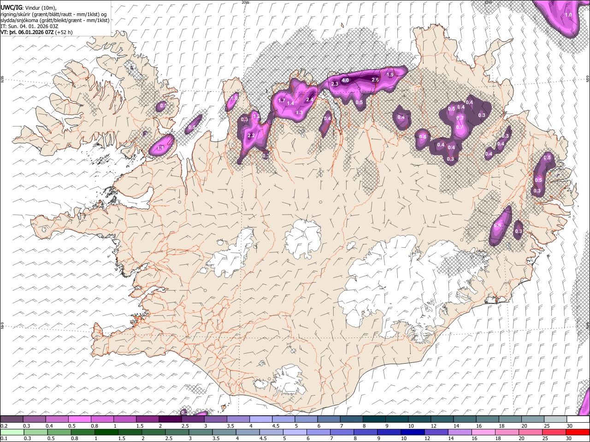
Task: Click the '(+52 h)' forecast offset text
Action: 64,32
